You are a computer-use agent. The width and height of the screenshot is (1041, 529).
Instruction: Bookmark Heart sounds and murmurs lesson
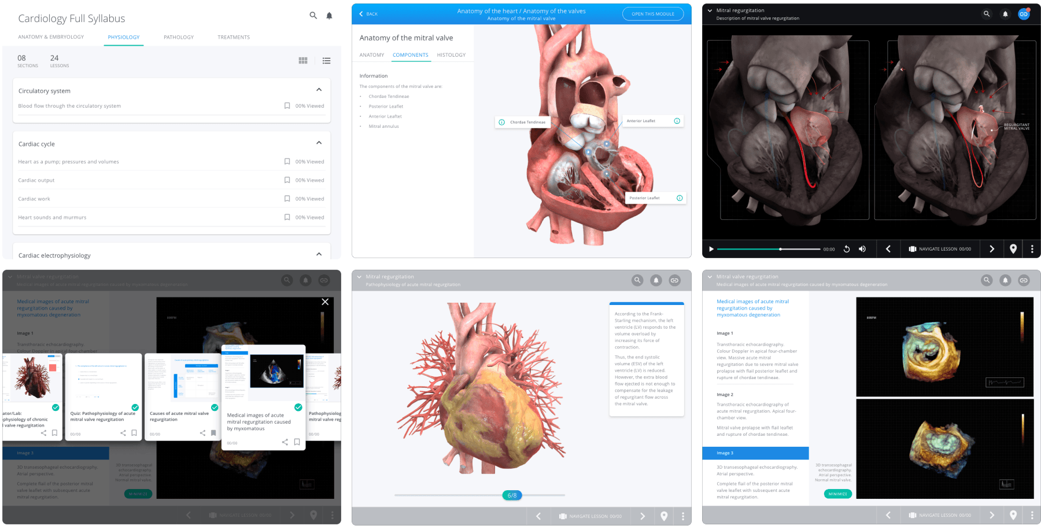point(287,217)
